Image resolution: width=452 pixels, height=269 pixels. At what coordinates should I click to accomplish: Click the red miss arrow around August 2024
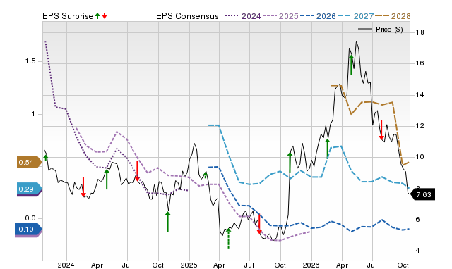click(137, 172)
